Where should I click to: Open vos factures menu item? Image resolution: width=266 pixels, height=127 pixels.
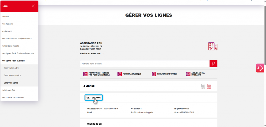click(8, 24)
